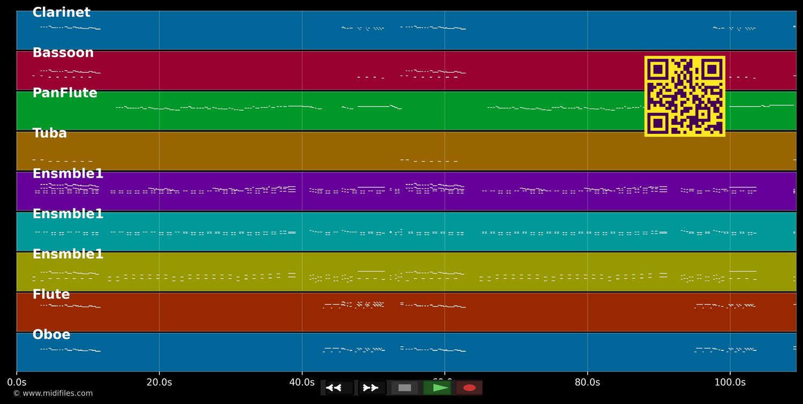
Task: Select the PanFlute track label
Action: click(65, 93)
